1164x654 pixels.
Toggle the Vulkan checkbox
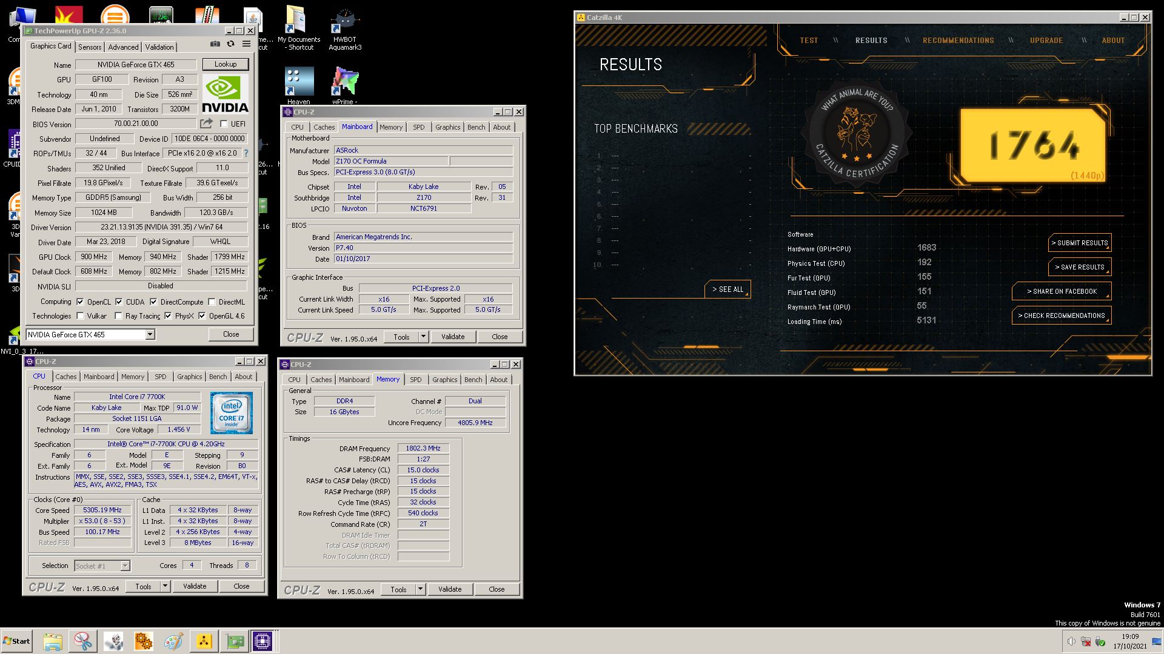80,315
